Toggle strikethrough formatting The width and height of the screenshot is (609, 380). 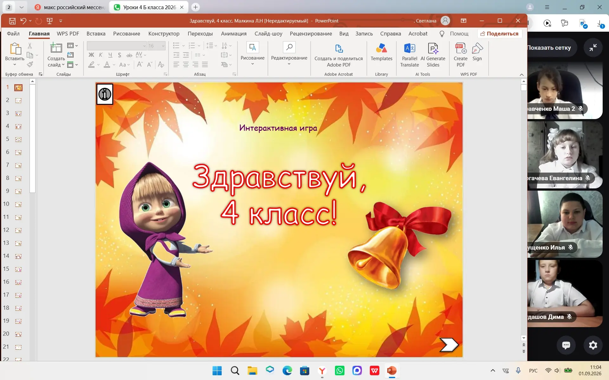click(129, 55)
